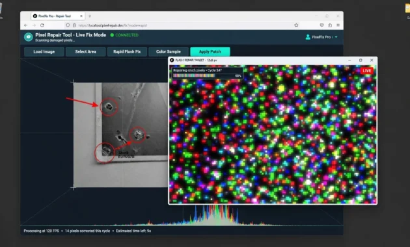Click the Apply Patch button
The image size is (410, 247).
point(210,52)
